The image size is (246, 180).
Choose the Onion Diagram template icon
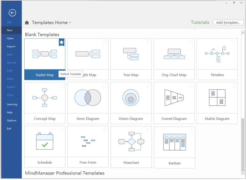(131, 98)
